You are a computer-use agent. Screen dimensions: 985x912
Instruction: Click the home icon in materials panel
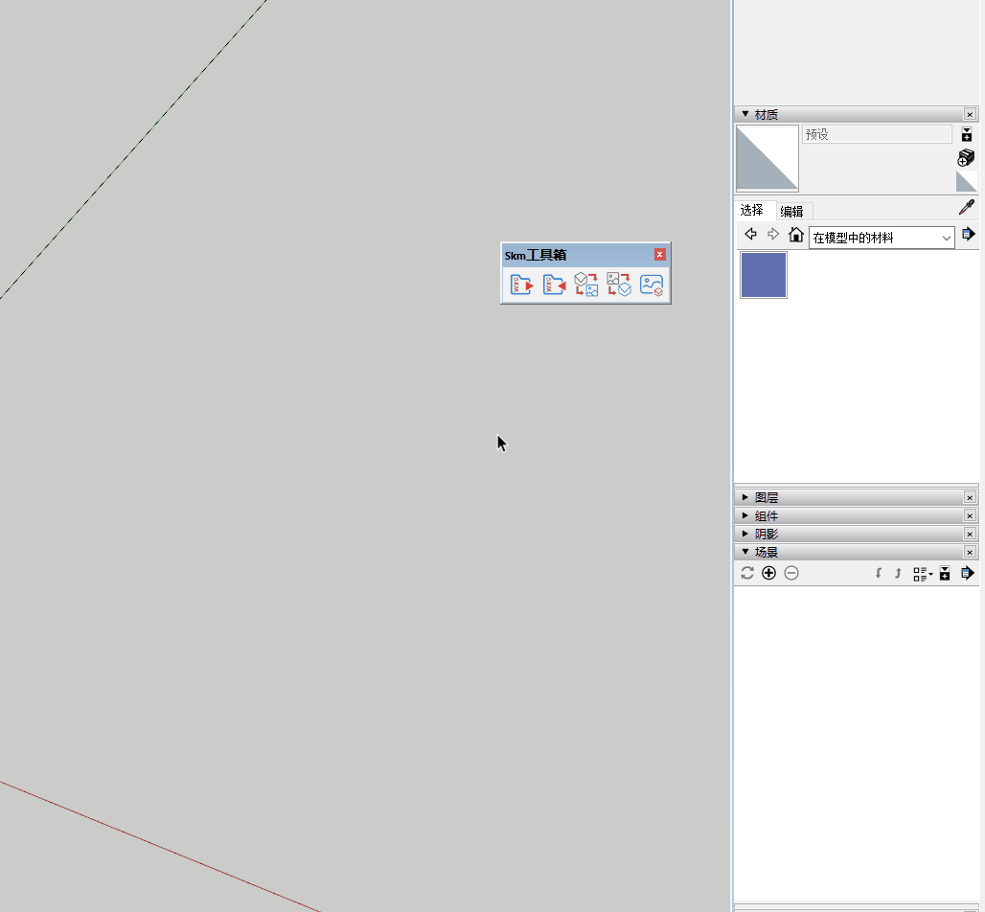(795, 234)
